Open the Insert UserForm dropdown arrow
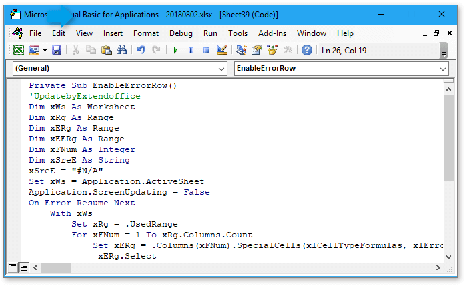This screenshot has width=465, height=288. point(45,50)
